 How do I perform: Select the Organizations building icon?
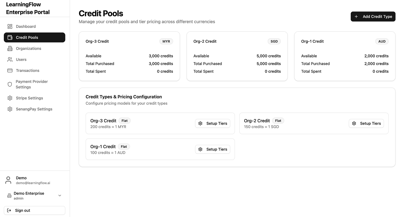[10, 48]
